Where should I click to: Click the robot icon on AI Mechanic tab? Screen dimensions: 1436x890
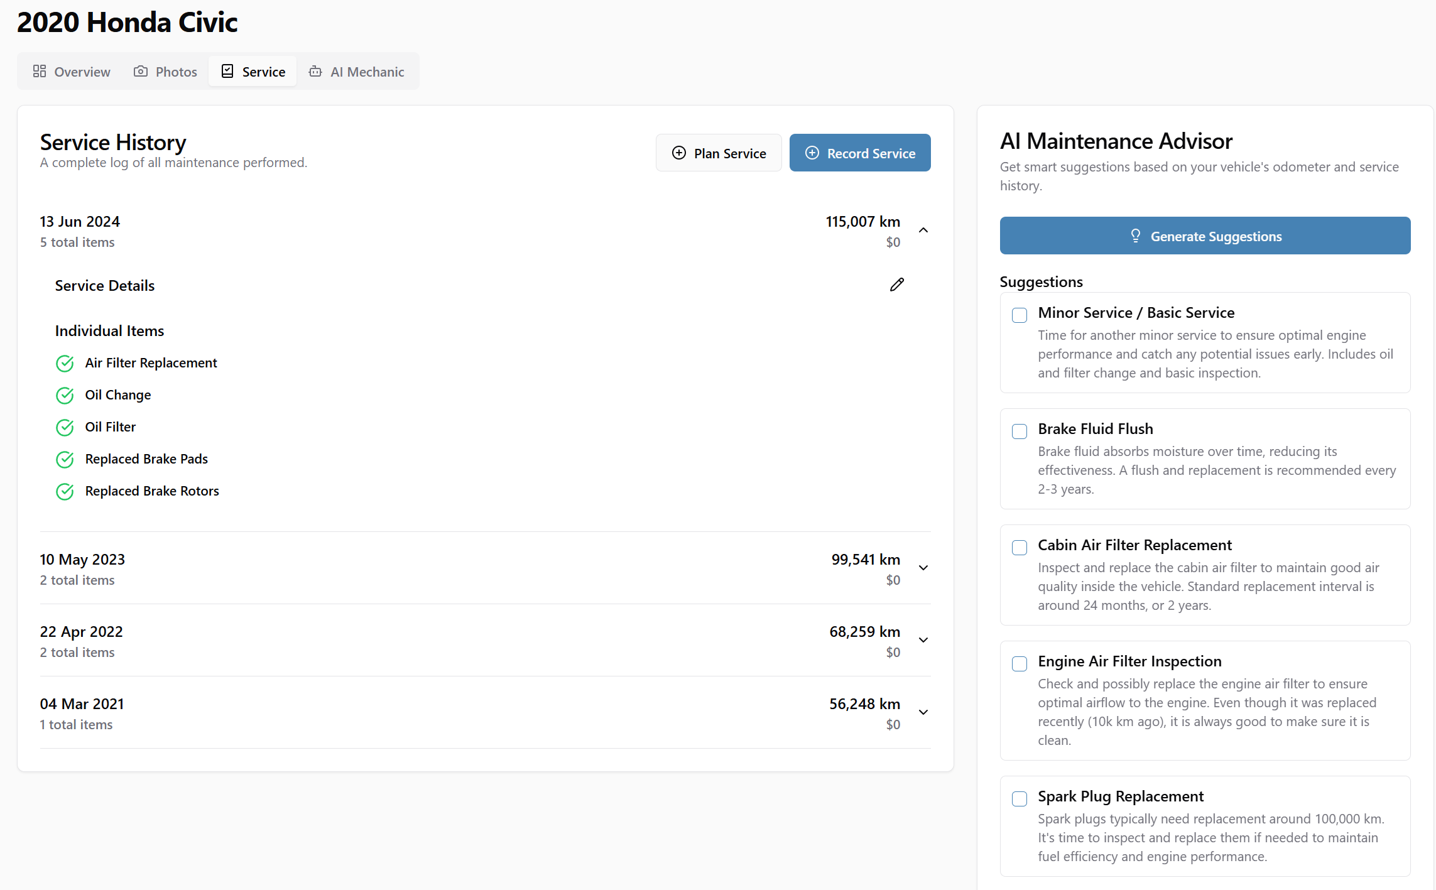315,72
